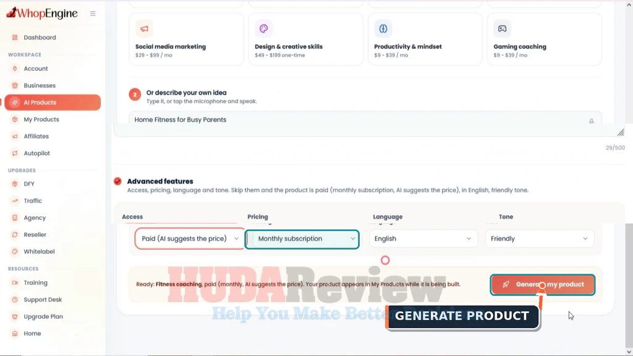Click the microphone icon in idea field

pos(592,121)
